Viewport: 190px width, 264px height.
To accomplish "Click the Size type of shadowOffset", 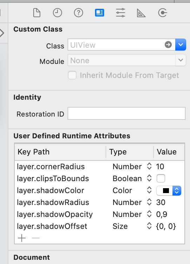I will pos(120,226).
